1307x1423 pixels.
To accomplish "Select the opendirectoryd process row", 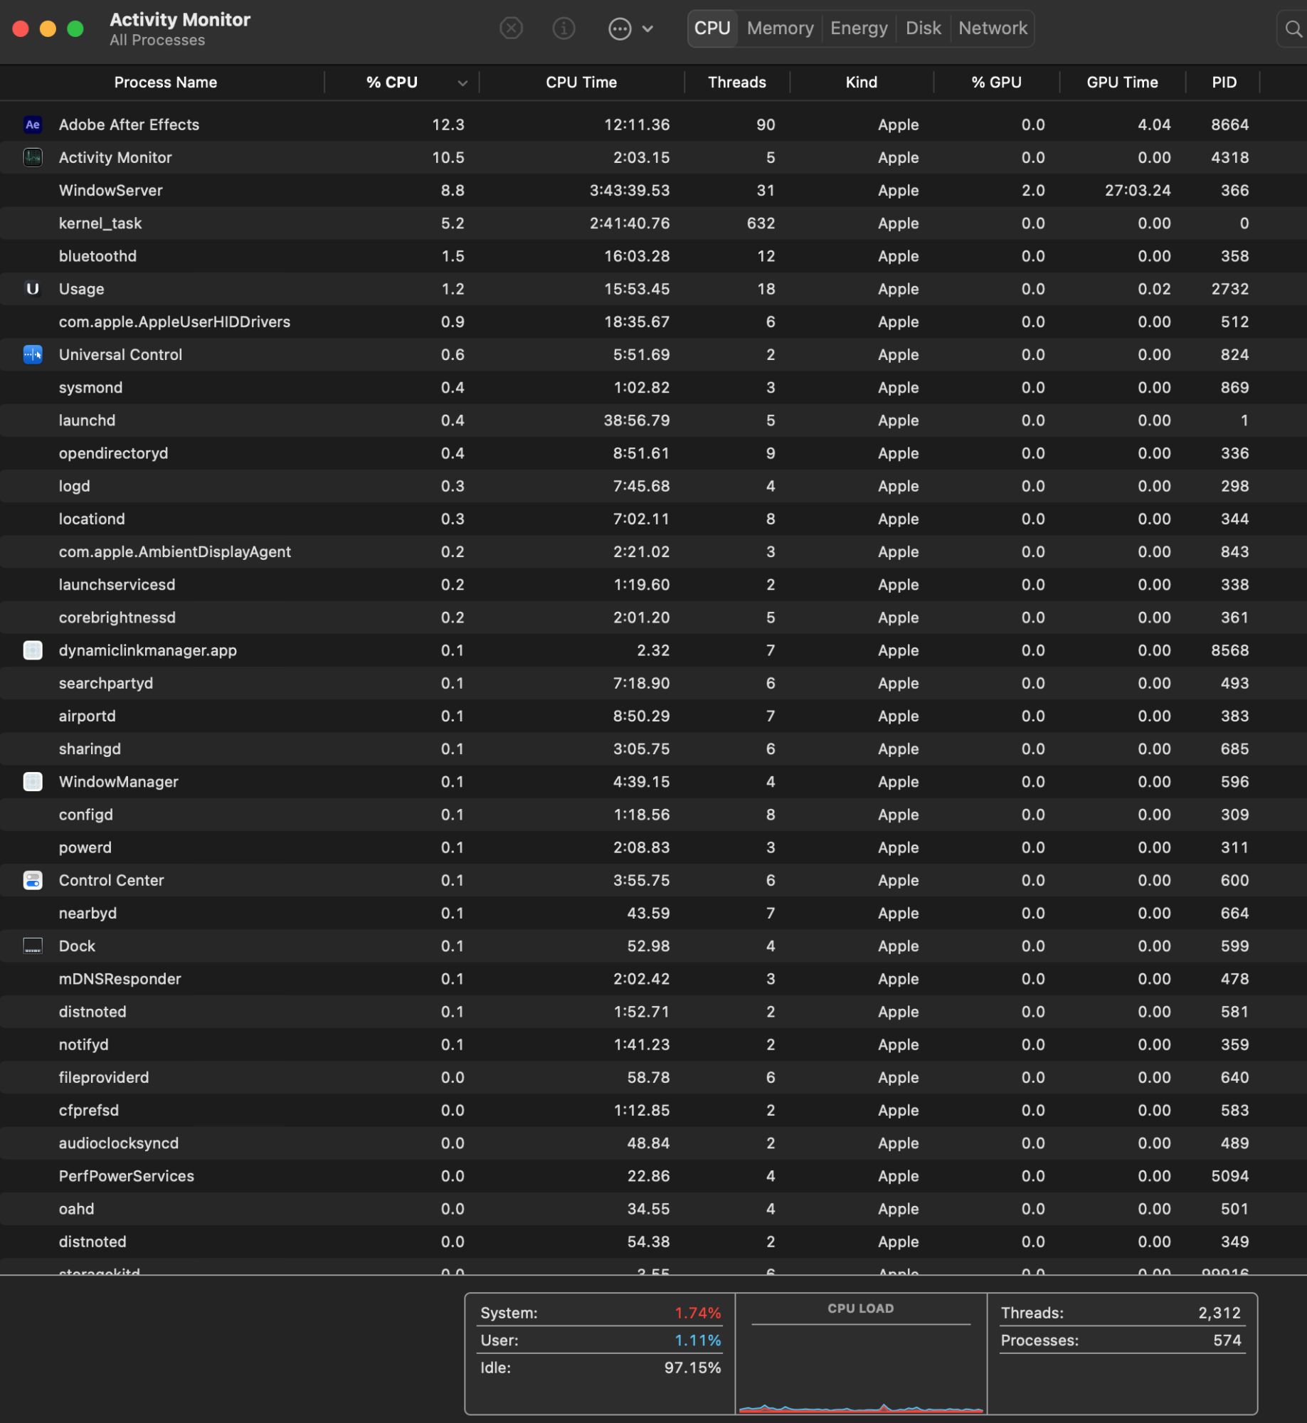I will click(x=653, y=453).
